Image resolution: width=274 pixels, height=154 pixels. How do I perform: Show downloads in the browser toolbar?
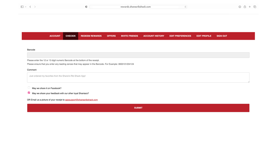click(x=240, y=7)
